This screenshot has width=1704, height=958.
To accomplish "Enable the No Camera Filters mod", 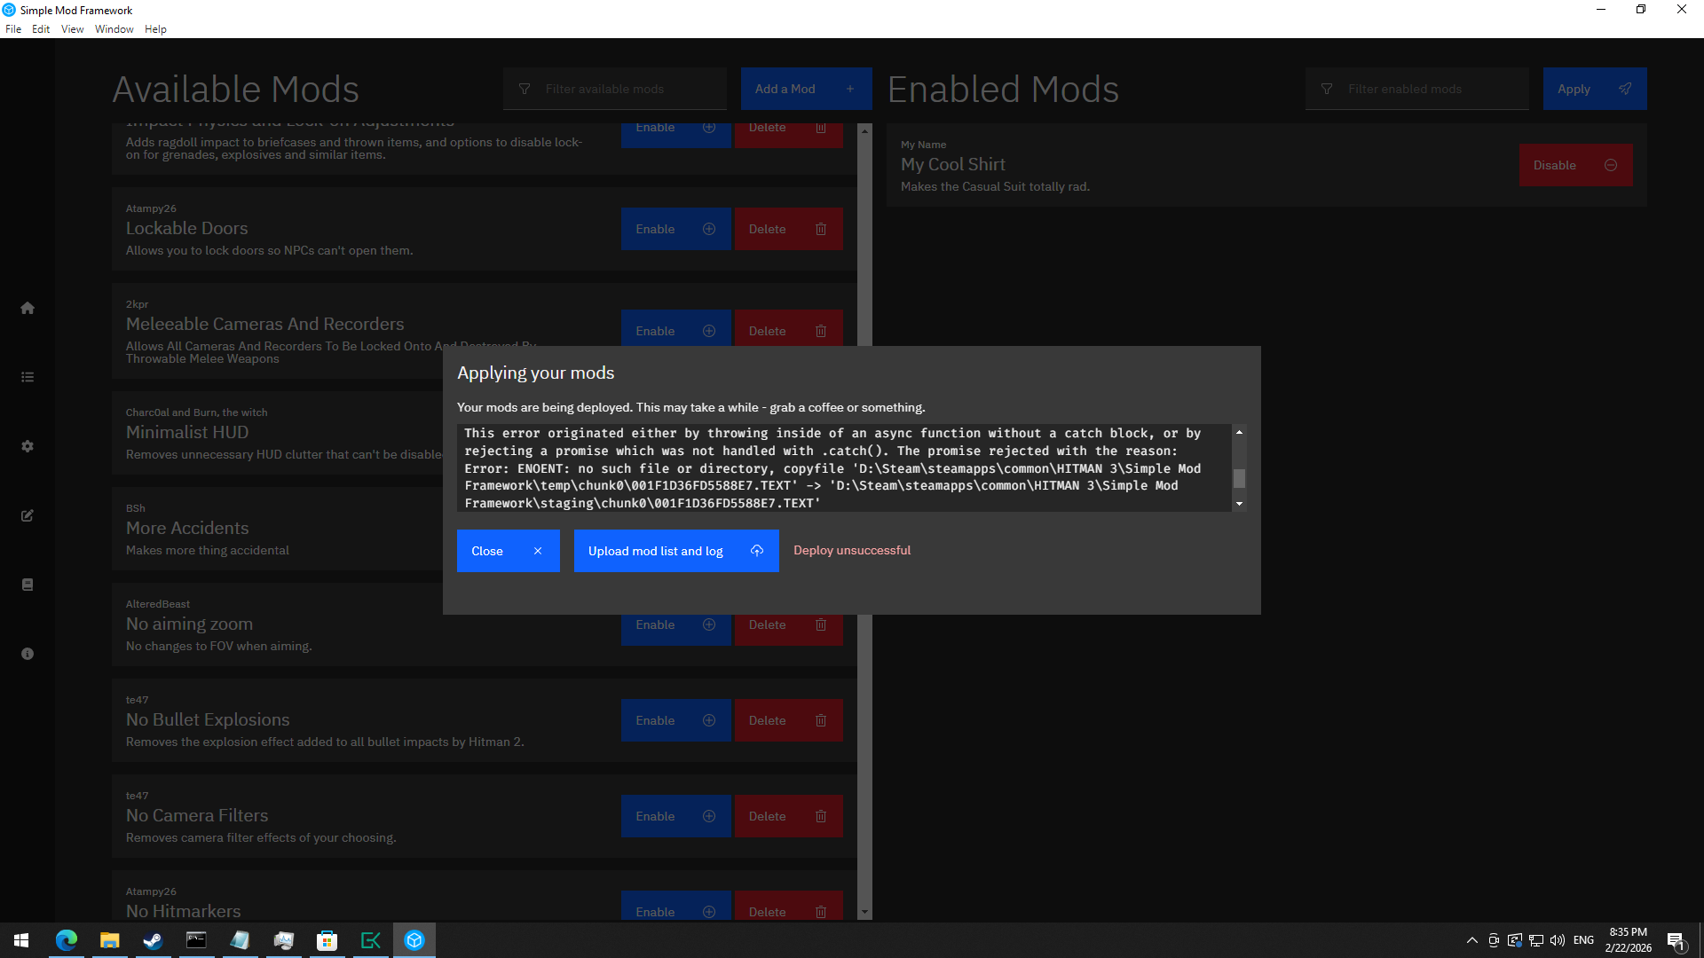I will pos(674,816).
